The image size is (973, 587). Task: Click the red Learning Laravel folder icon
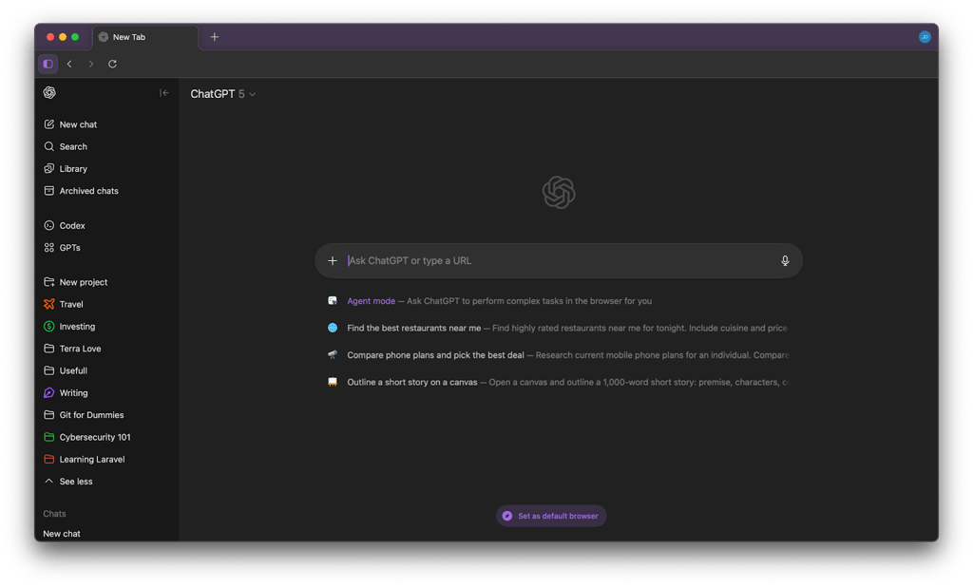tap(49, 459)
